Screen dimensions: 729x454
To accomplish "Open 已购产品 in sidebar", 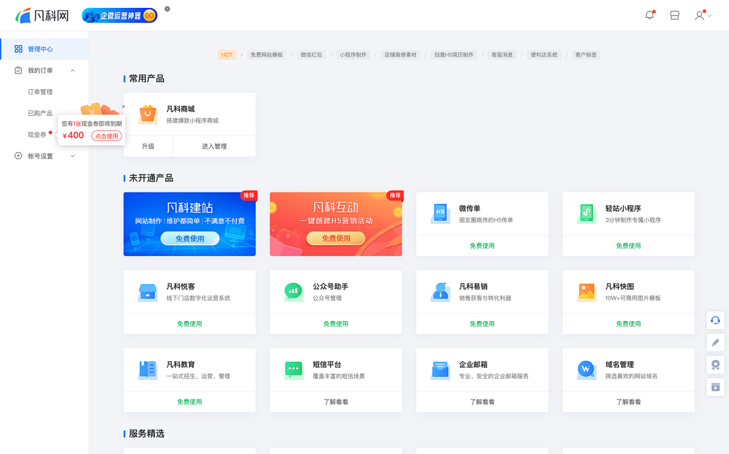I will pos(40,113).
